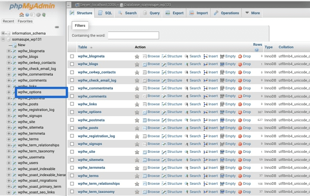Tick the checkbox for wp9w_options

72,112
